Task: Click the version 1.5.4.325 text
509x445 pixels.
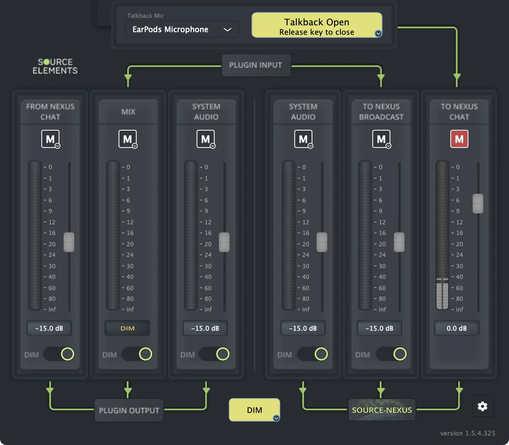Action: [x=468, y=433]
